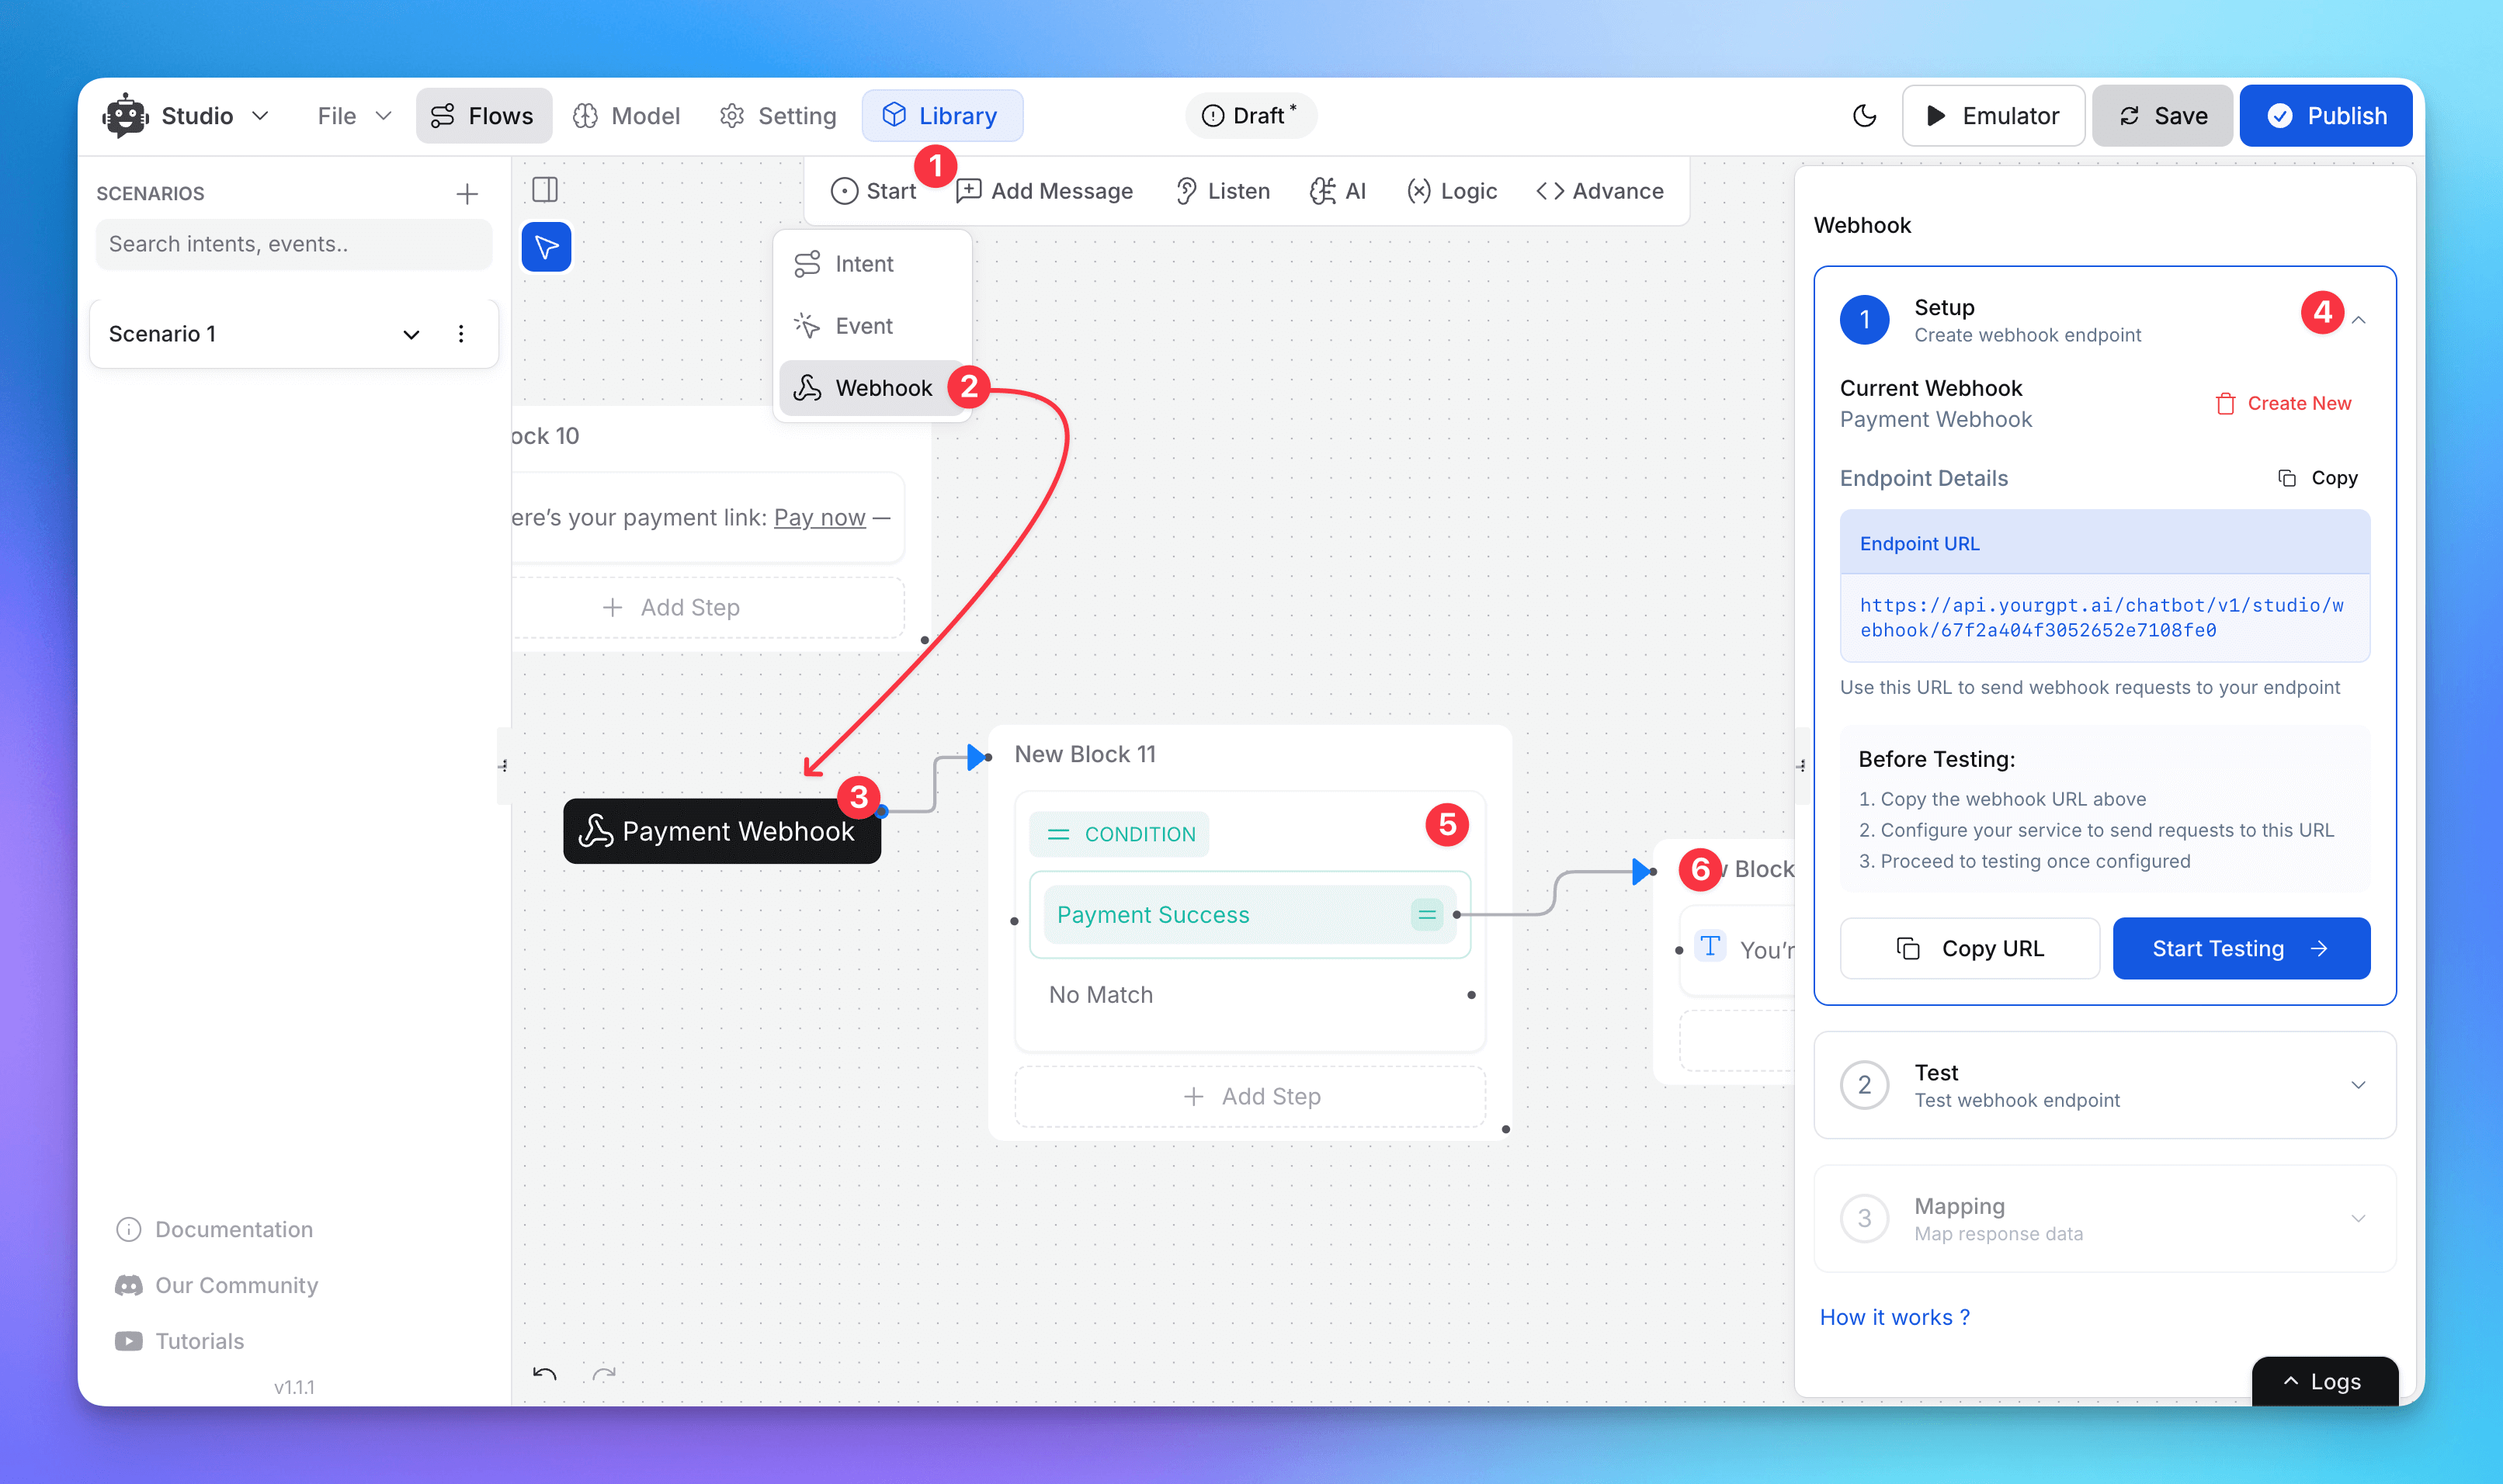Click the New Block 11 title
Screen dimensions: 2503x1484
1085,754
